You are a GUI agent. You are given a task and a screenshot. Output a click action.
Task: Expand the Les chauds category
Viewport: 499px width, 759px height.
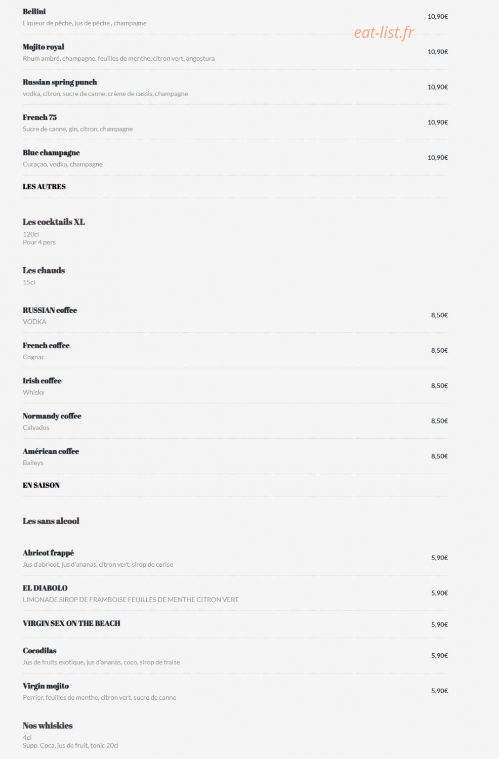pyautogui.click(x=44, y=271)
